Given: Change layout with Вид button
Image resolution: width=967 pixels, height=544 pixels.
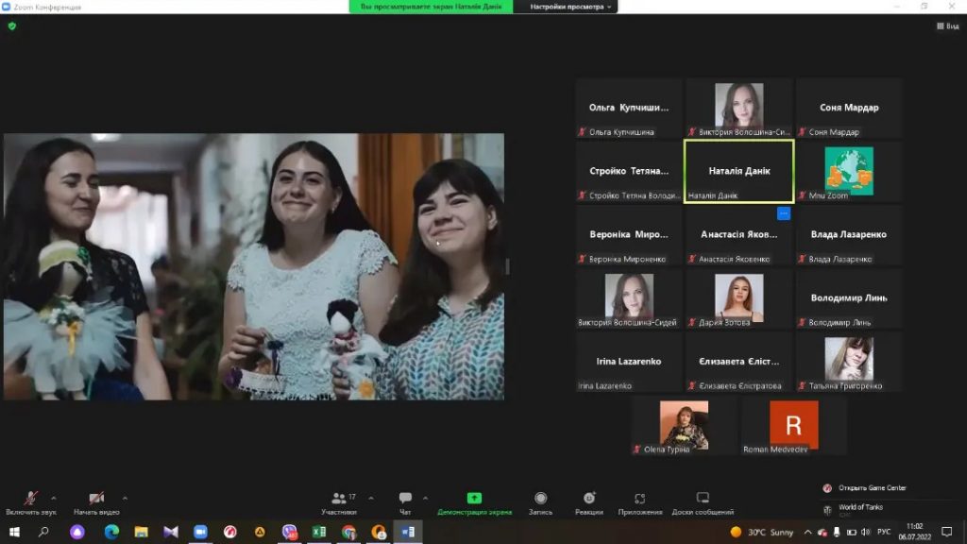Looking at the screenshot, I should [x=947, y=26].
